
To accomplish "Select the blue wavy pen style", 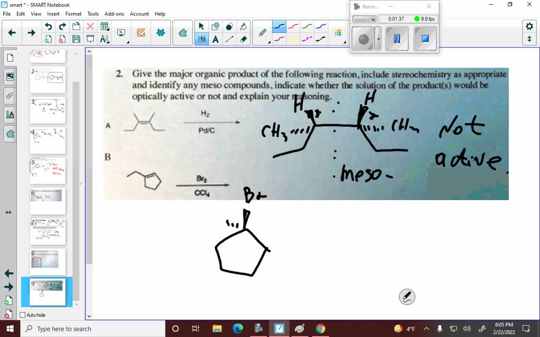I will click(321, 26).
